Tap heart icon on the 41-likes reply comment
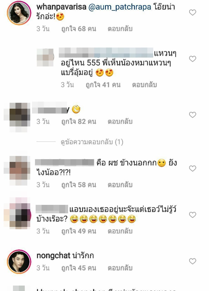 click(x=193, y=59)
